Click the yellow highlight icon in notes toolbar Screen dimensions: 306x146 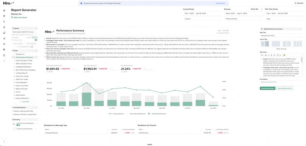pos(284,55)
